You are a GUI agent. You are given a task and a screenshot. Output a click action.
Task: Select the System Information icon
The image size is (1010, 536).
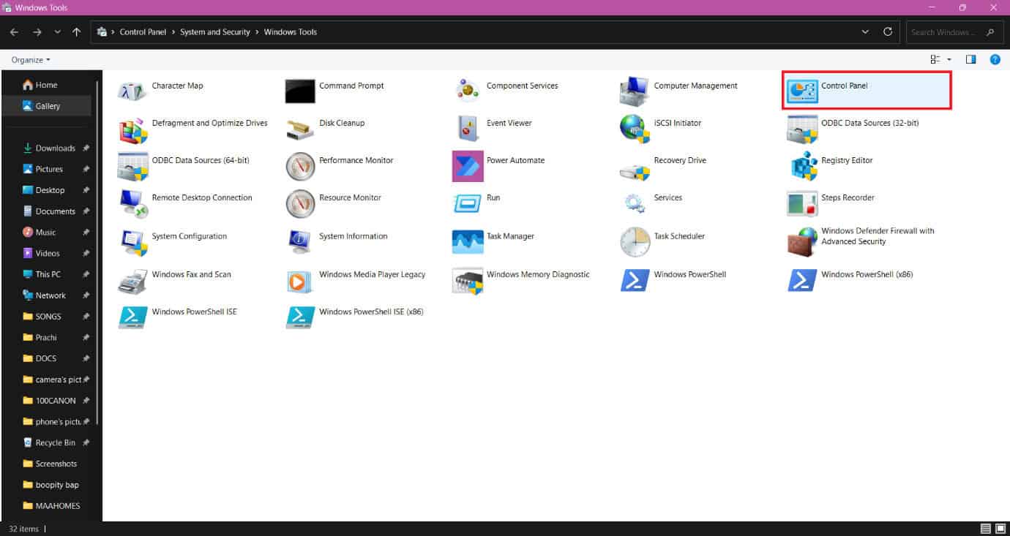[300, 242]
